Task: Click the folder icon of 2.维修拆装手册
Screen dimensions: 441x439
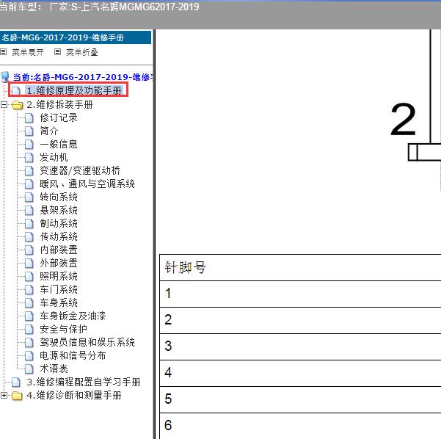Action: pos(18,105)
